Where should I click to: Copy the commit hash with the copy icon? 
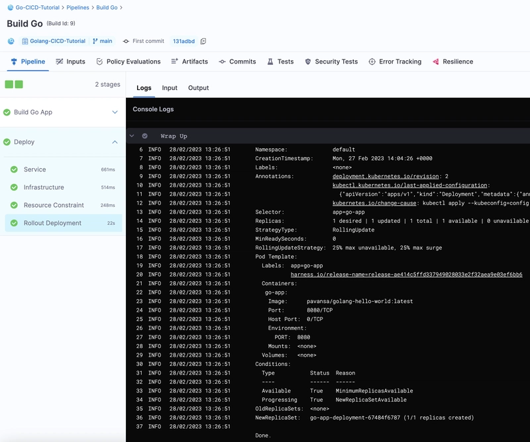click(203, 41)
